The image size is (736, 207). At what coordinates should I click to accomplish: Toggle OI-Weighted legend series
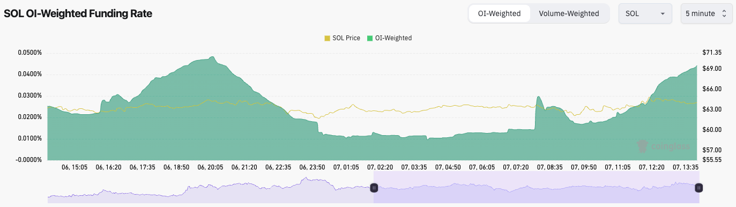pos(389,38)
